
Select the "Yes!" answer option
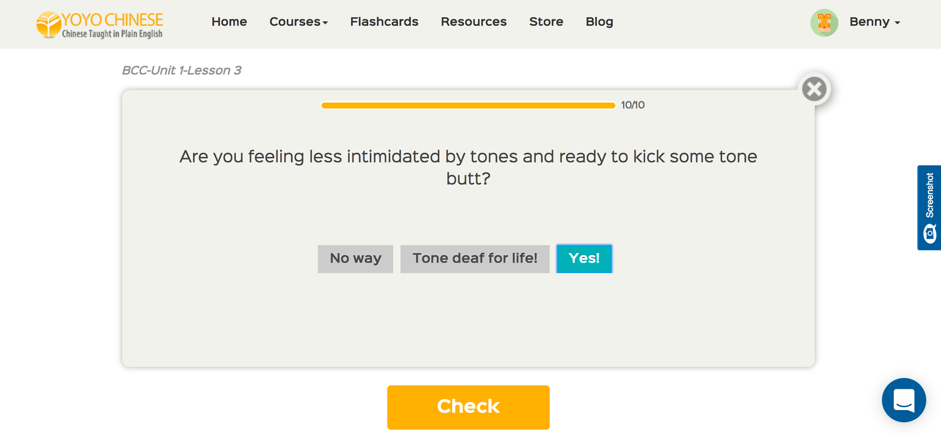point(584,259)
